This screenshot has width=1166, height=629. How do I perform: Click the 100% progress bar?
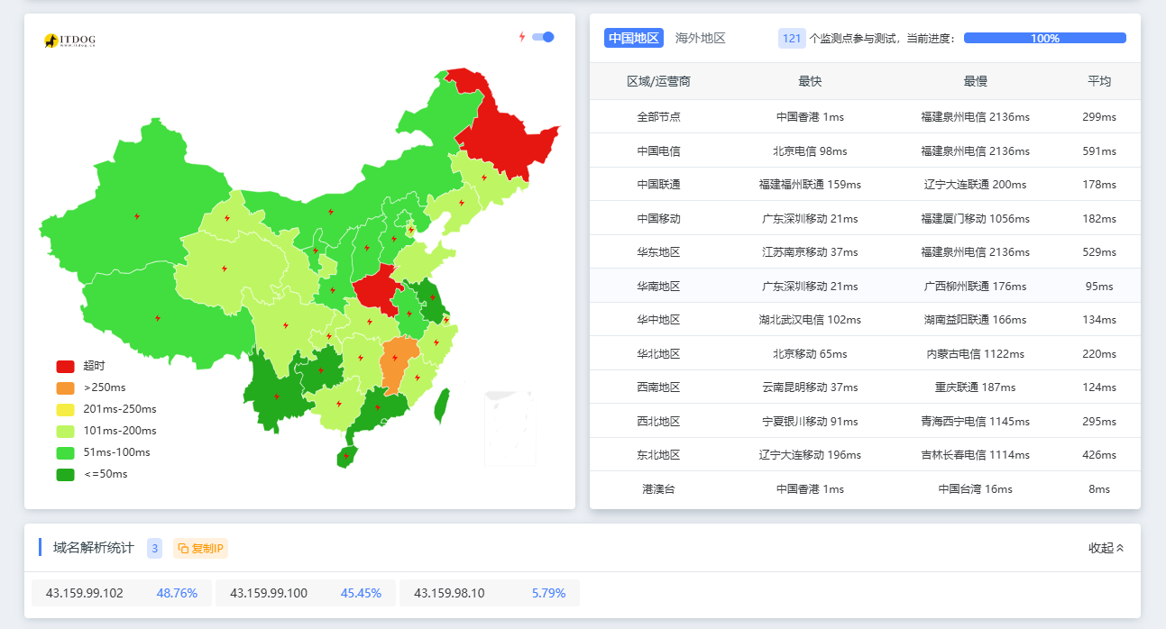pos(1044,38)
